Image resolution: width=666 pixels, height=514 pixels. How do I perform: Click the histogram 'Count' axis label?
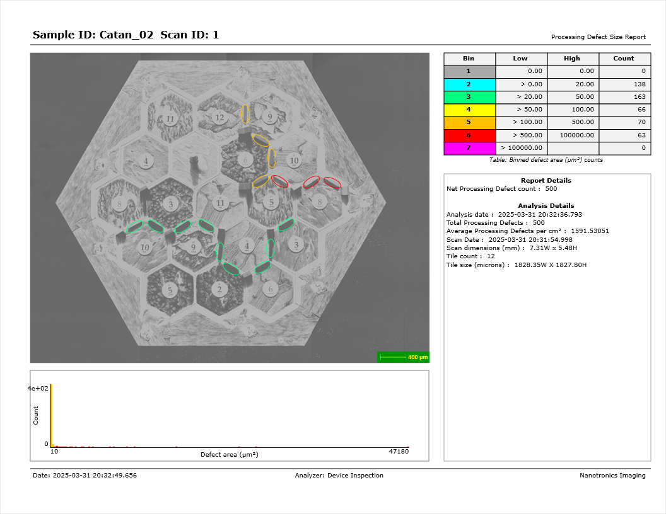coord(36,416)
